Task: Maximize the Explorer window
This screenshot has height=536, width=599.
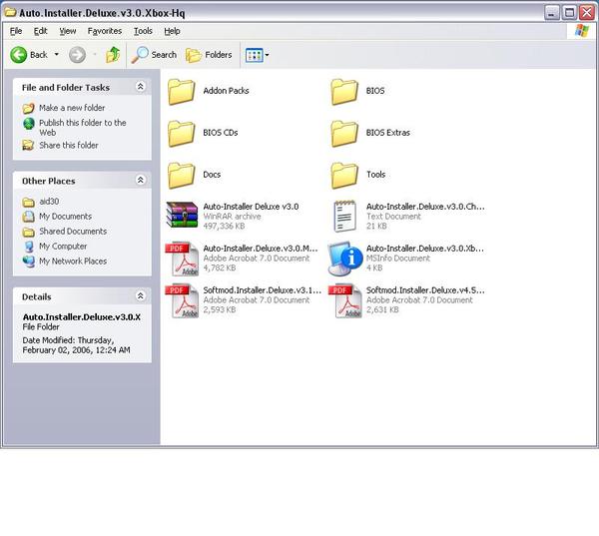Action: tap(570, 13)
